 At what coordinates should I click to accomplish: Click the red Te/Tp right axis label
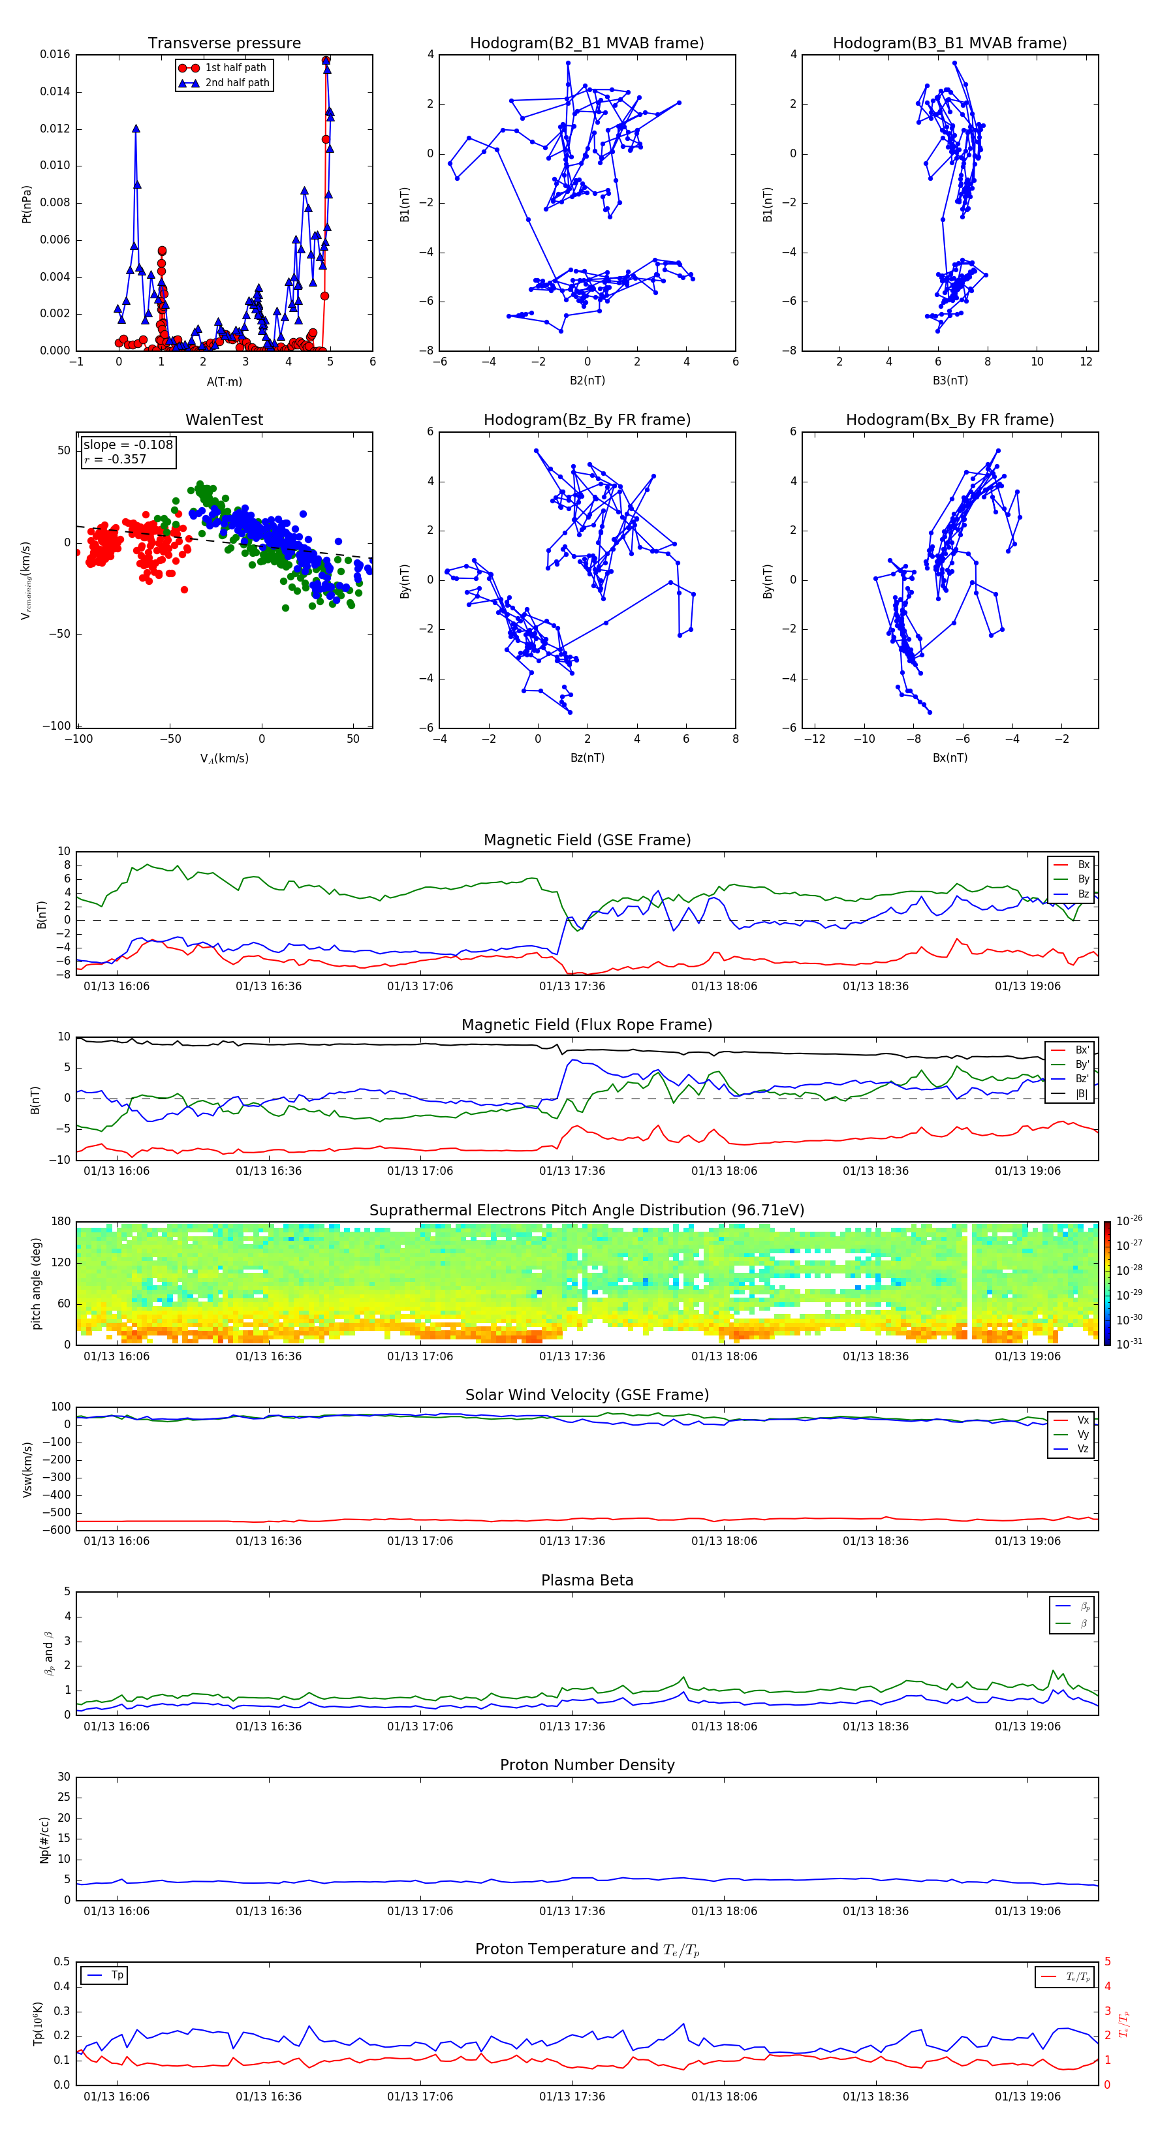coord(1123,2024)
